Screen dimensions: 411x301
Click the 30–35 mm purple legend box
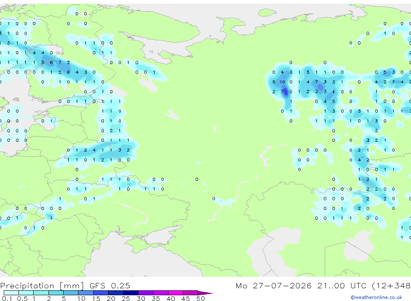(145, 293)
